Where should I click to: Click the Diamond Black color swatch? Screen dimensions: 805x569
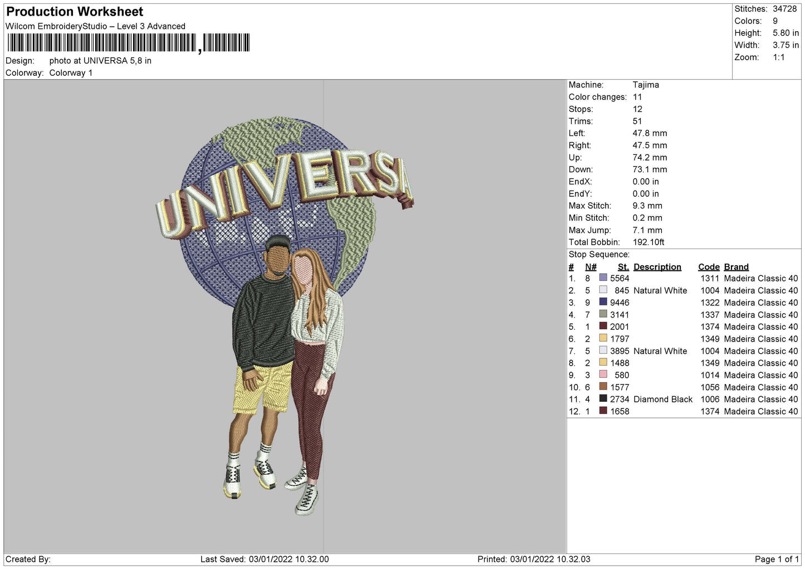click(x=603, y=398)
